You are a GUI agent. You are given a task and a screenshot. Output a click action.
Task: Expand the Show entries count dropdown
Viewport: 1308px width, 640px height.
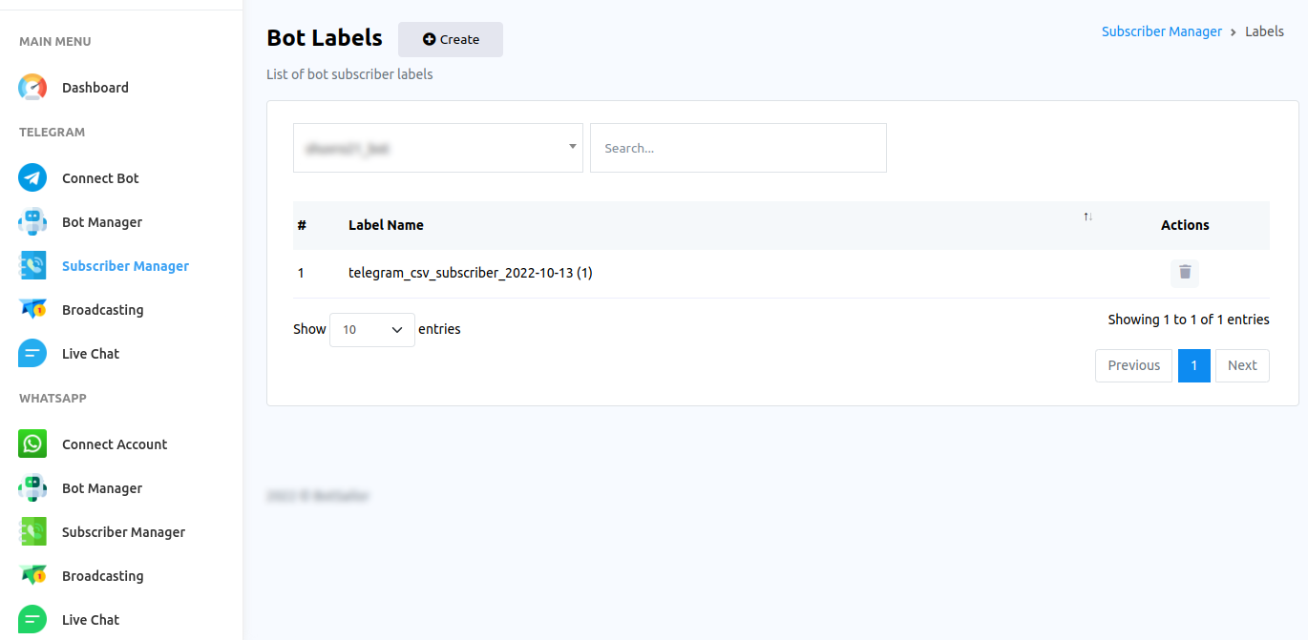pyautogui.click(x=372, y=329)
